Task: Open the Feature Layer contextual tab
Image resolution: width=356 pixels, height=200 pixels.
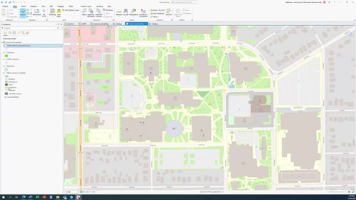Action: [x=86, y=6]
